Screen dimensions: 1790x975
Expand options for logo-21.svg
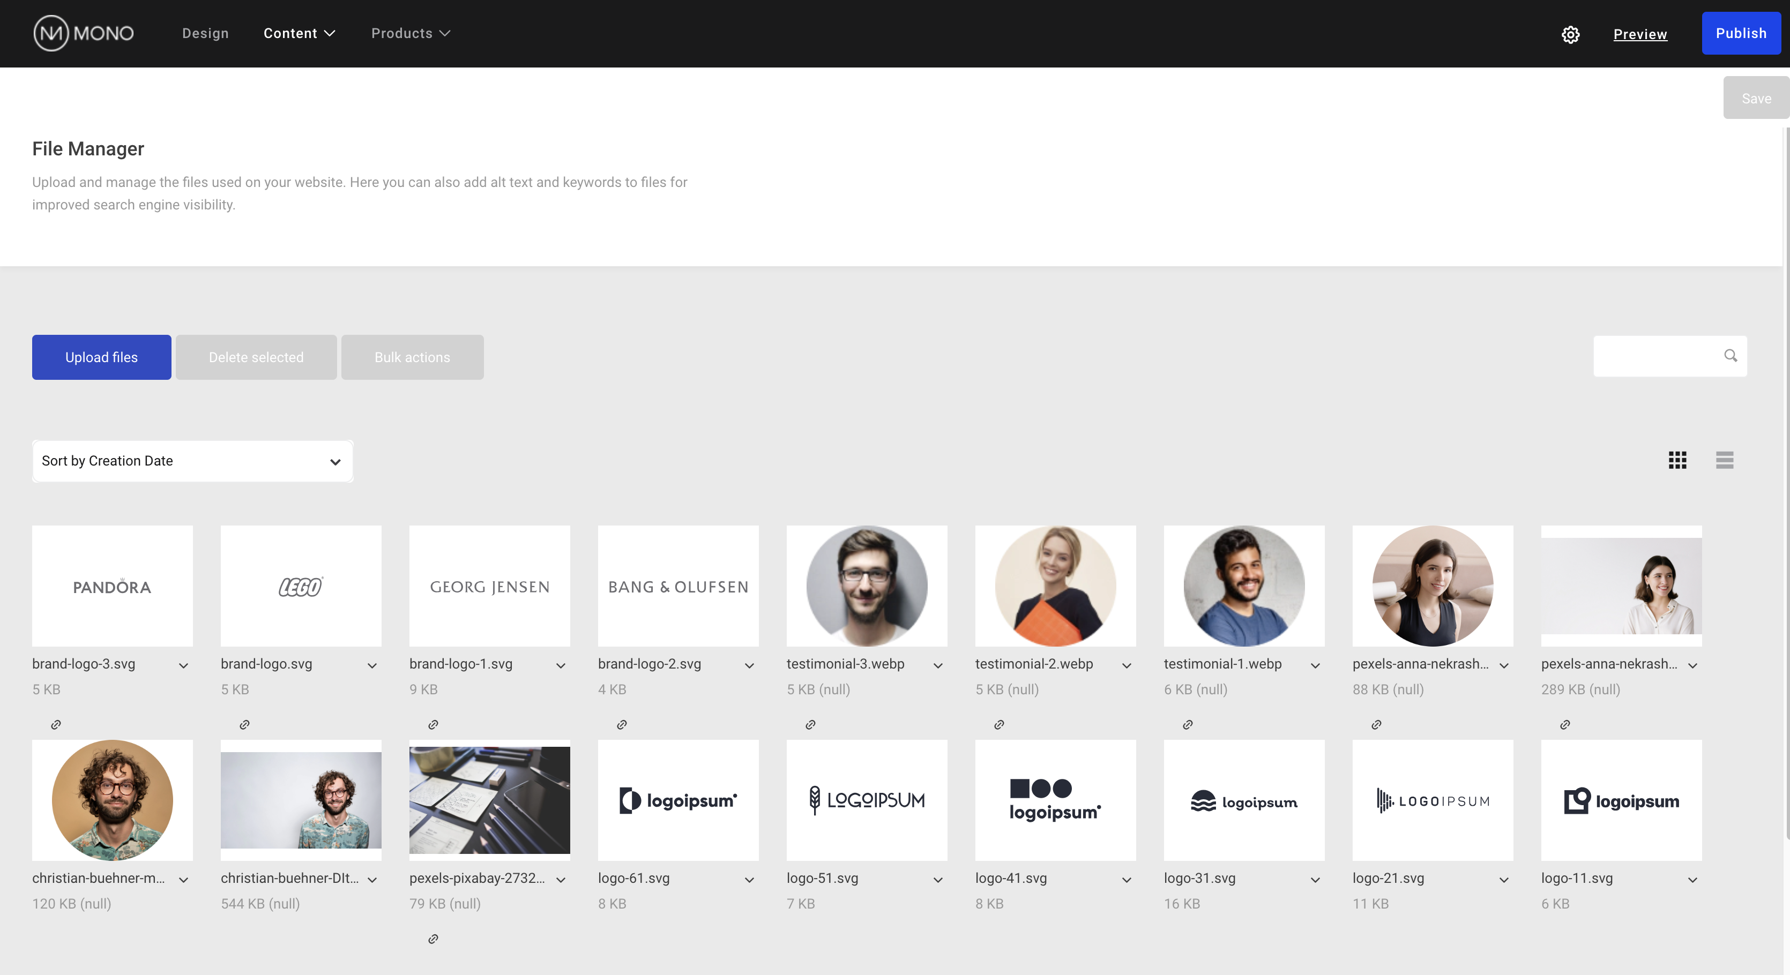pos(1504,880)
